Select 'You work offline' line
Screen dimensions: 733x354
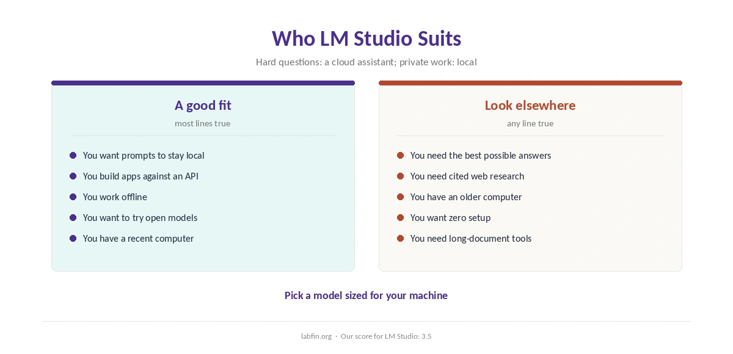click(x=115, y=197)
